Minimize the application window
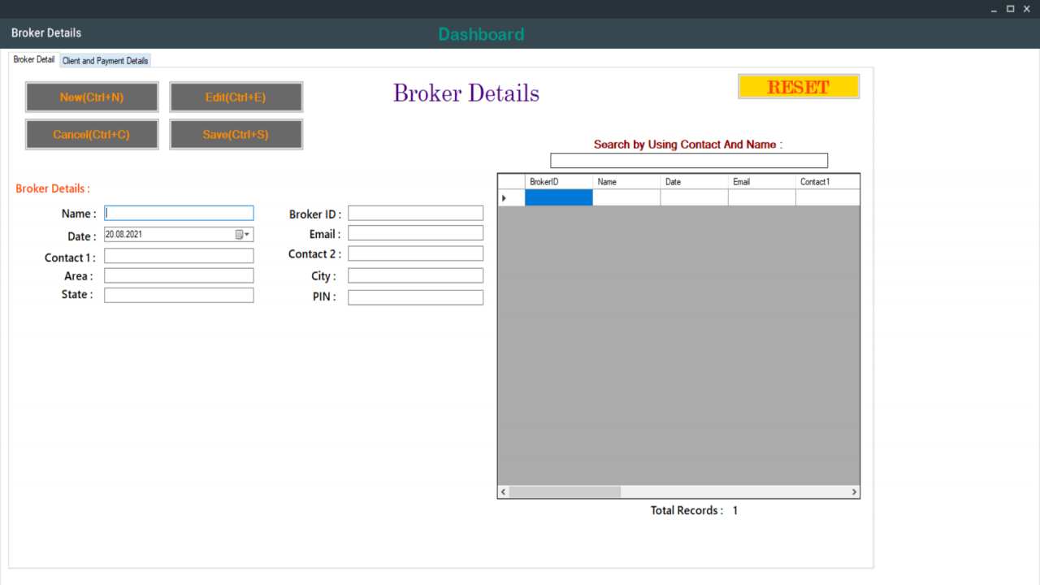This screenshot has width=1040, height=585. [994, 9]
